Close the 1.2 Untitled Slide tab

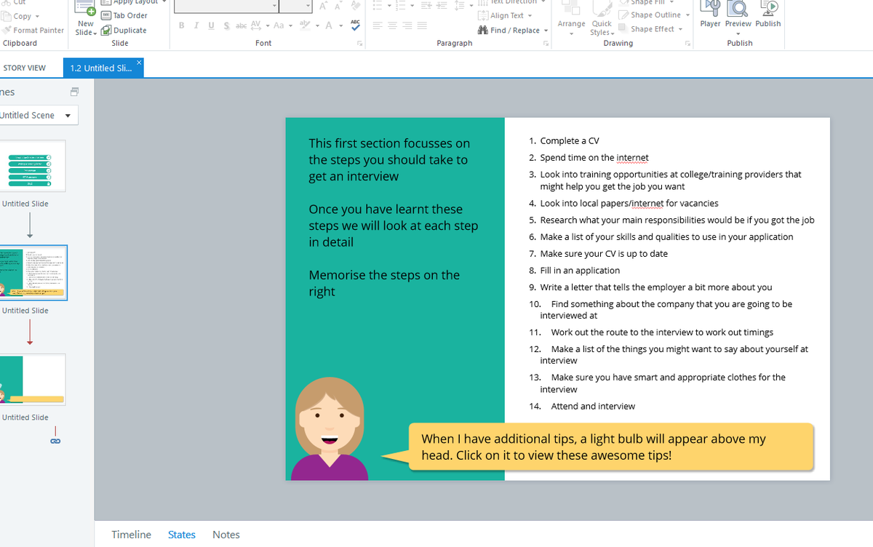point(139,63)
